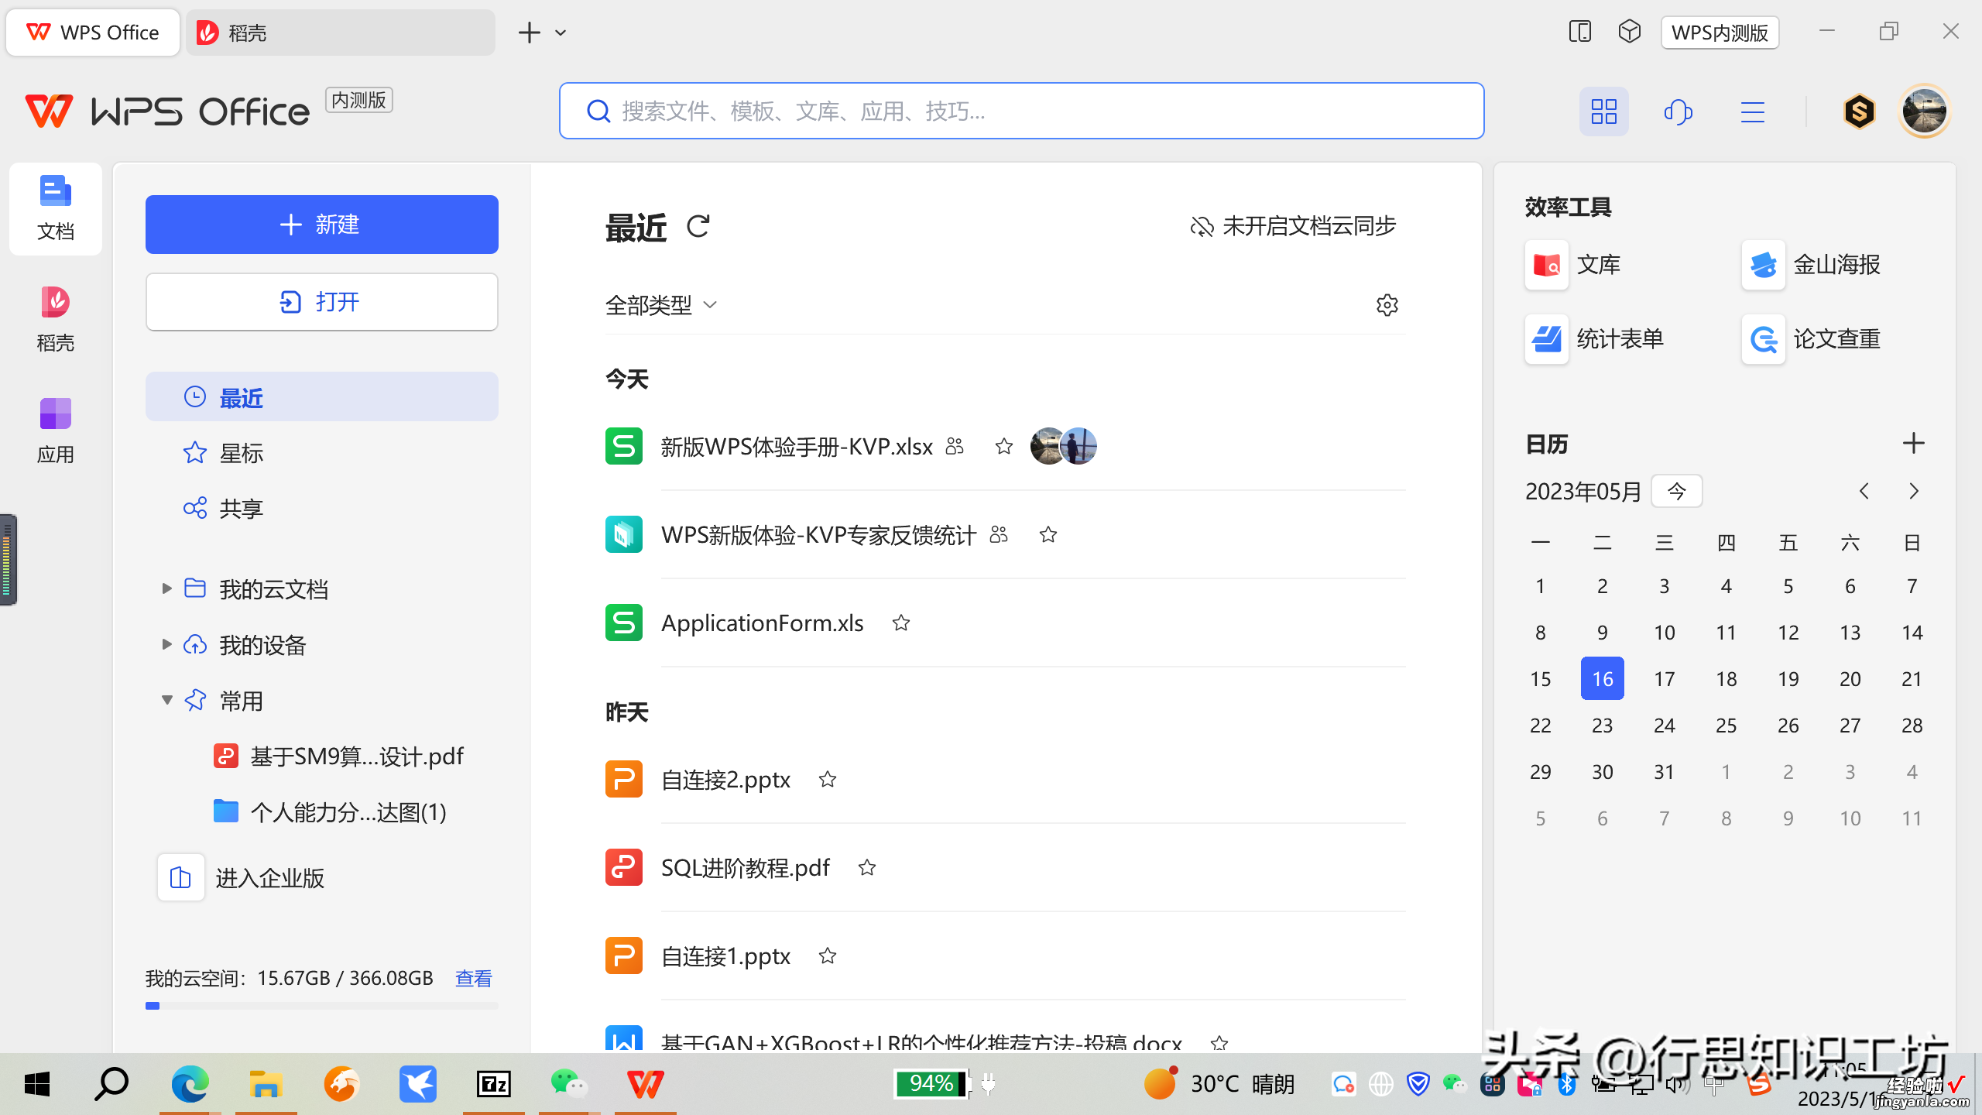The width and height of the screenshot is (1982, 1115).
Task: Click the cloud space usage bar
Action: [322, 1006]
